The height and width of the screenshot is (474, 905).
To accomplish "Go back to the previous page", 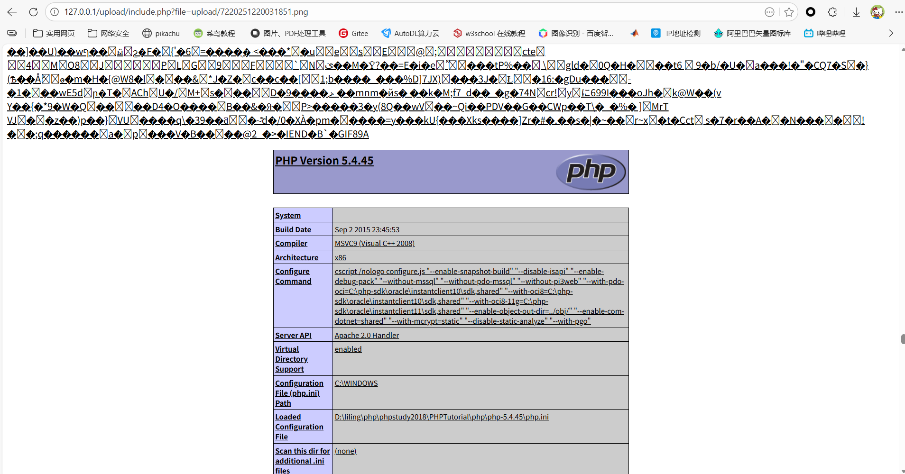I will coord(12,12).
